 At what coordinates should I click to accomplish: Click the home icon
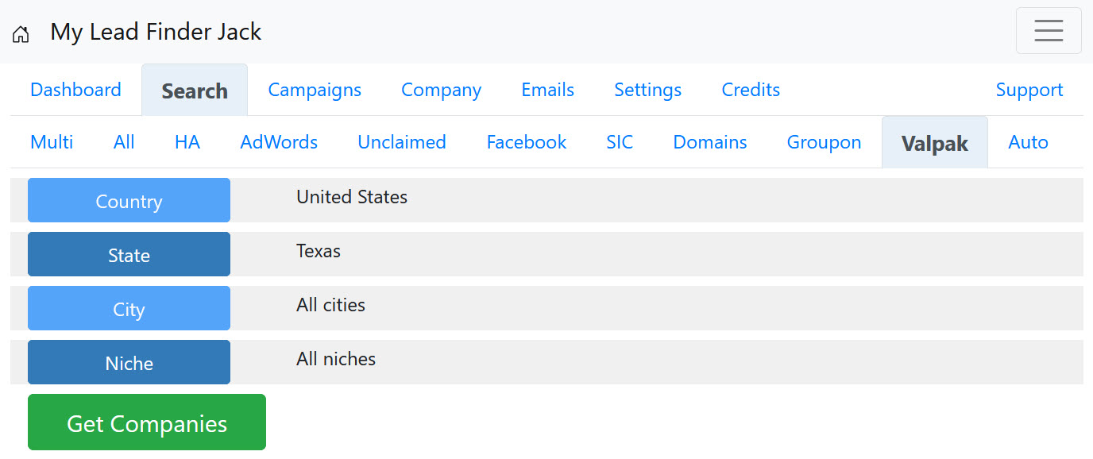pos(21,34)
